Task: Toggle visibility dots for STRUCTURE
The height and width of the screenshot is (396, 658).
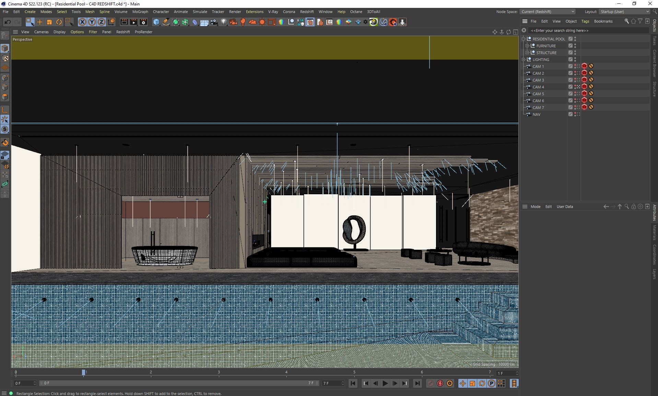Action: point(575,53)
